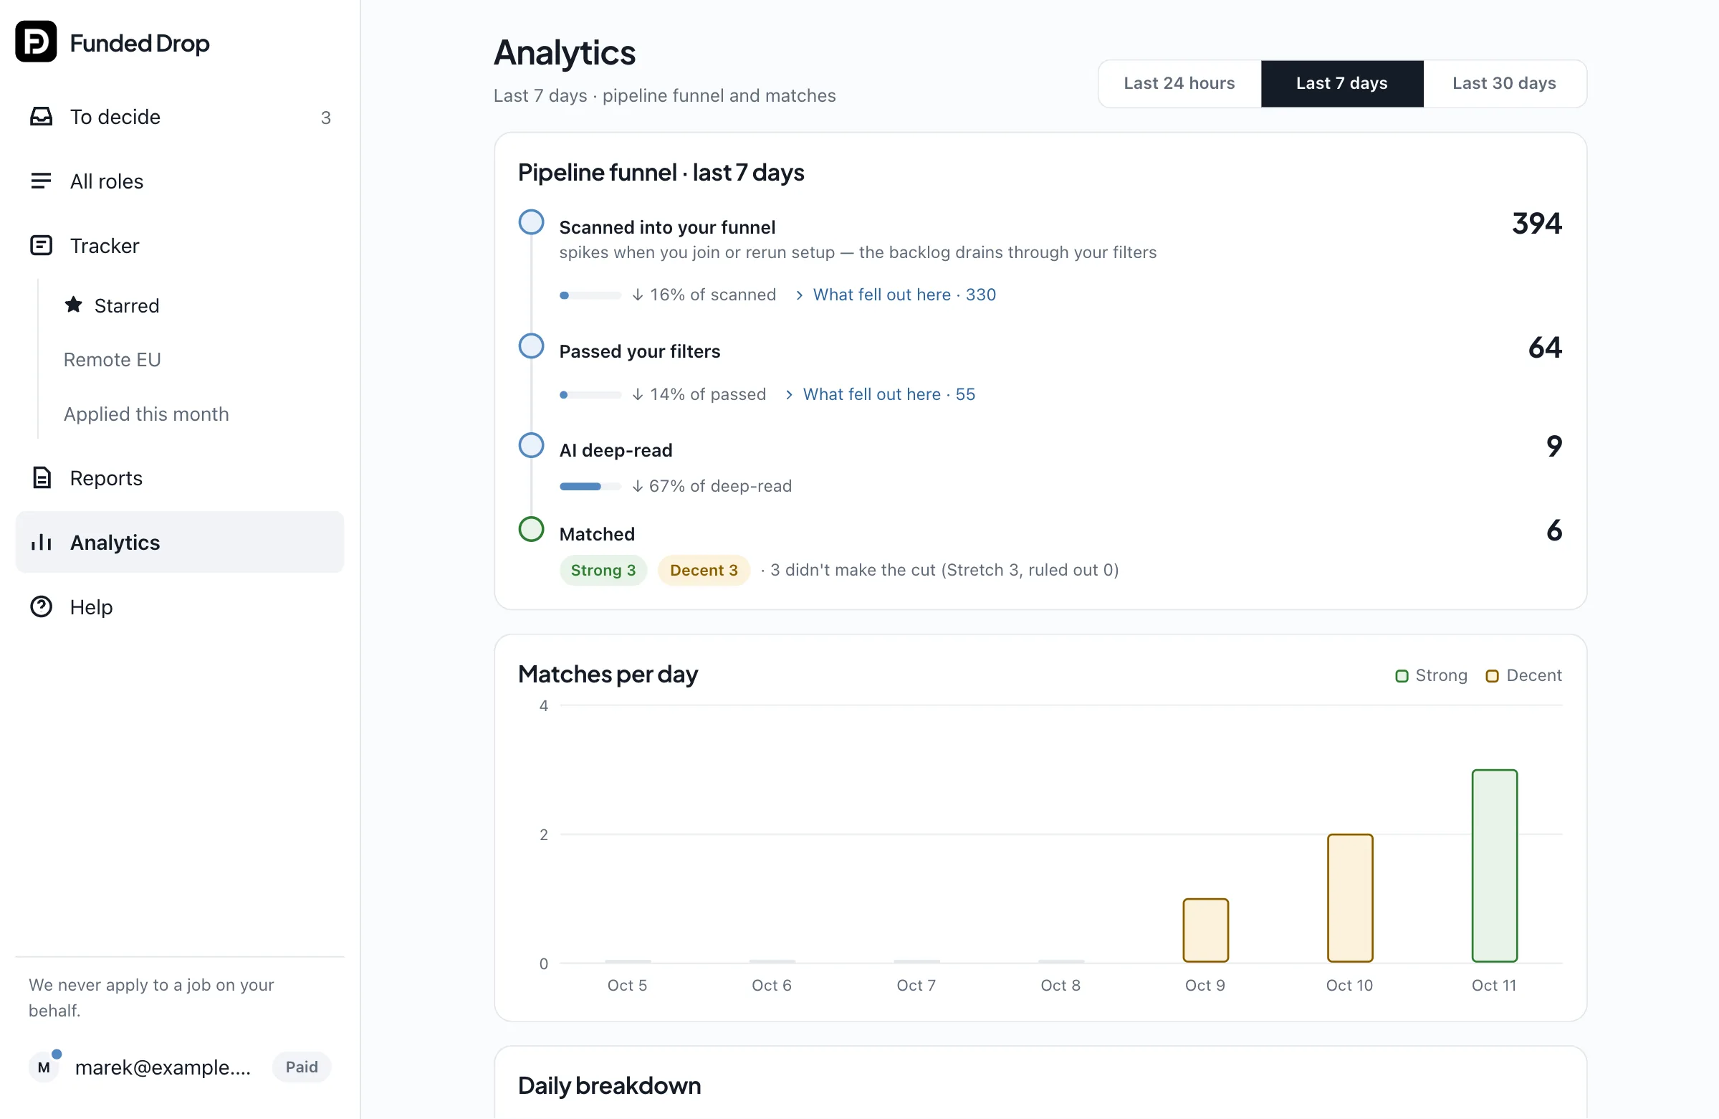
Task: Click the Paid plan badge
Action: [x=300, y=1067]
